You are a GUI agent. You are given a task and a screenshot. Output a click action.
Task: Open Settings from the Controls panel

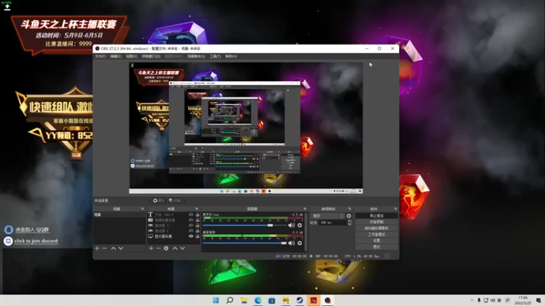377,241
